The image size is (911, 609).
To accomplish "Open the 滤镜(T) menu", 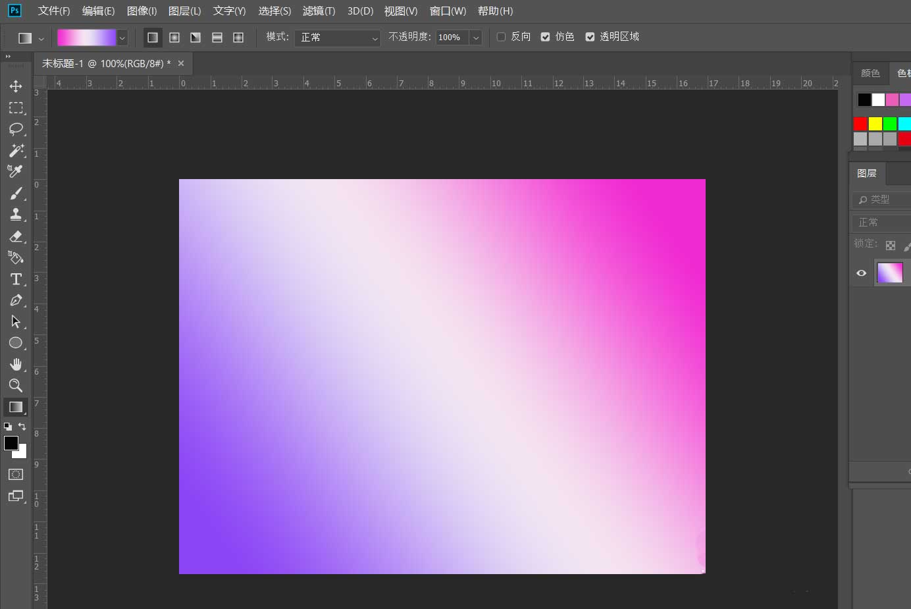I will point(319,11).
